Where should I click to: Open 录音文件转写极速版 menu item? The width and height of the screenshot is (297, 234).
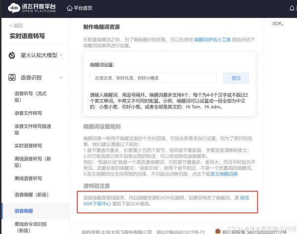click(x=33, y=129)
